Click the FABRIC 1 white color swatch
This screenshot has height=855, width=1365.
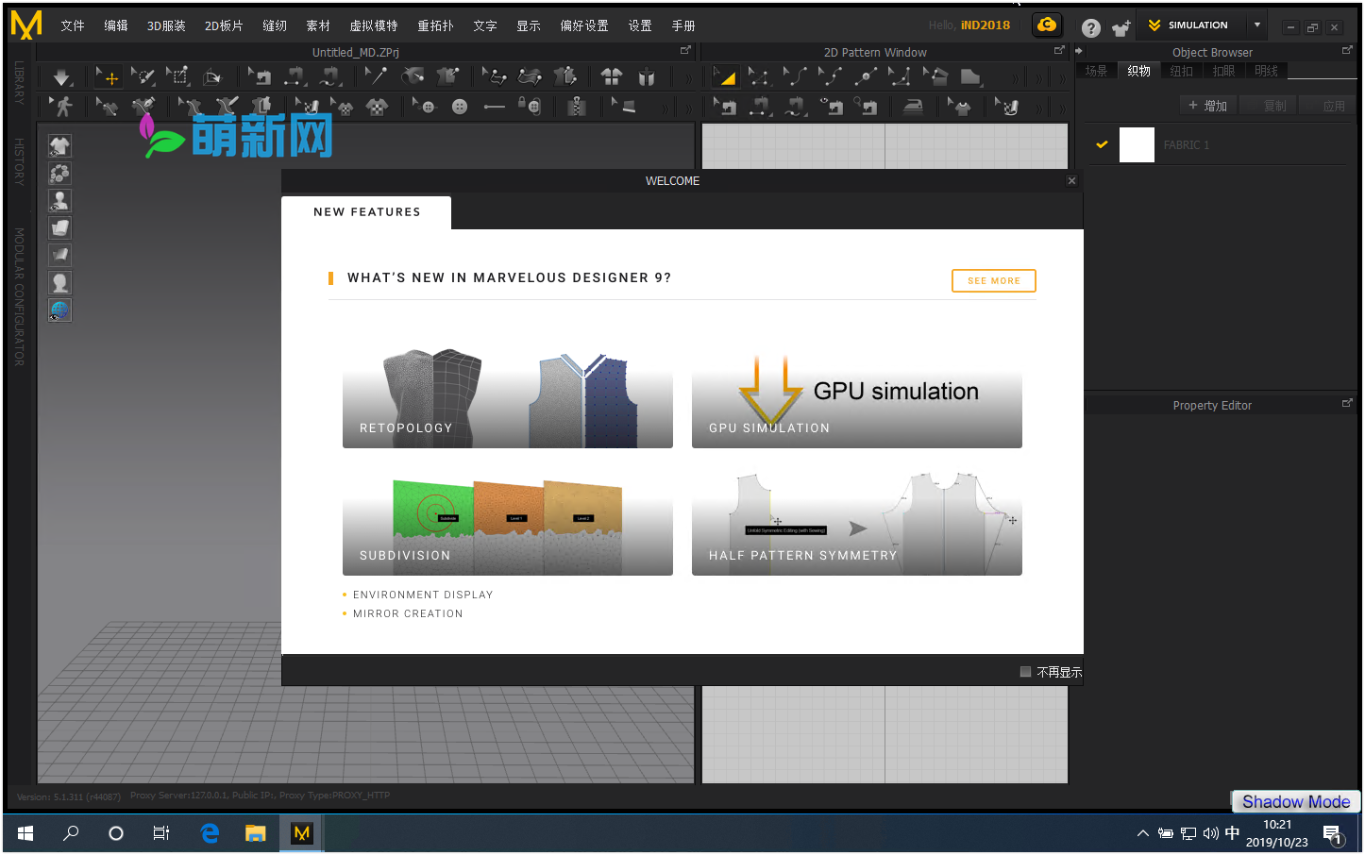[1137, 145]
